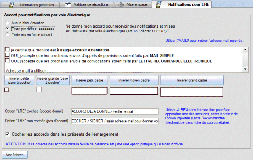Click 'Insérer grand cadre' button

[192, 80]
